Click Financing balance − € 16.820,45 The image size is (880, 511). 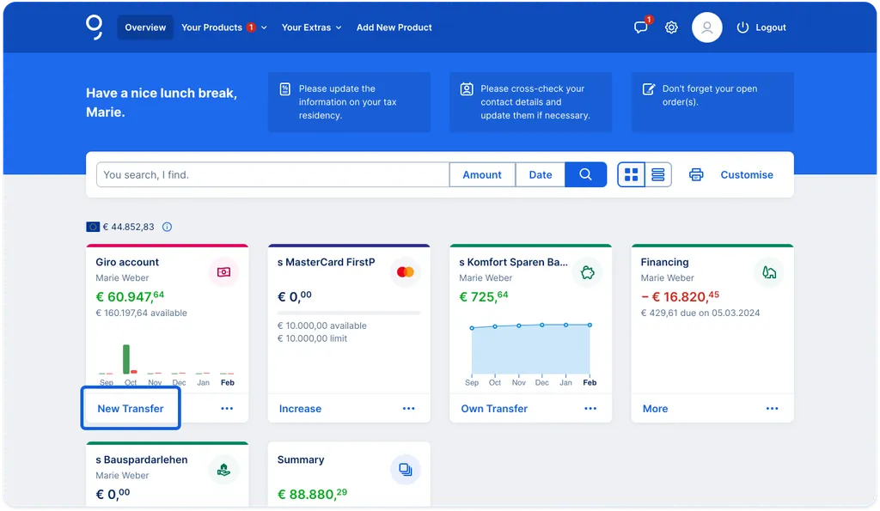(x=680, y=296)
